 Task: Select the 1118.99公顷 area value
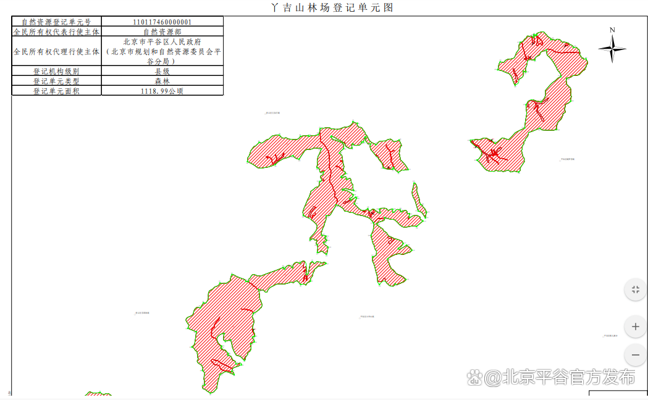tap(162, 91)
